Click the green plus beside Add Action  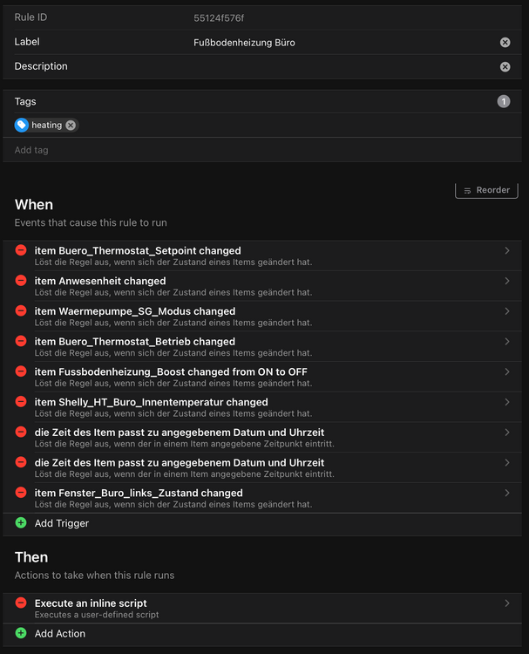point(21,634)
